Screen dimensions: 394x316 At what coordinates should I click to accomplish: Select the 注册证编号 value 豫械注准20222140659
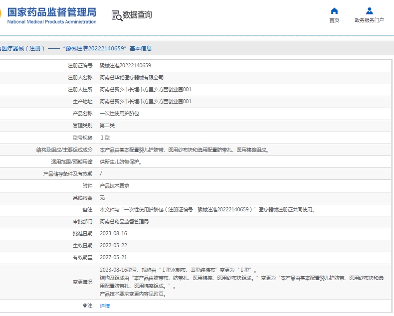click(x=125, y=66)
